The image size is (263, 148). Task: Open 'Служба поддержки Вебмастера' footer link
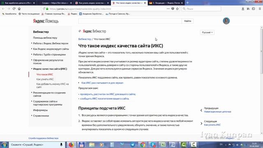tap(44, 138)
